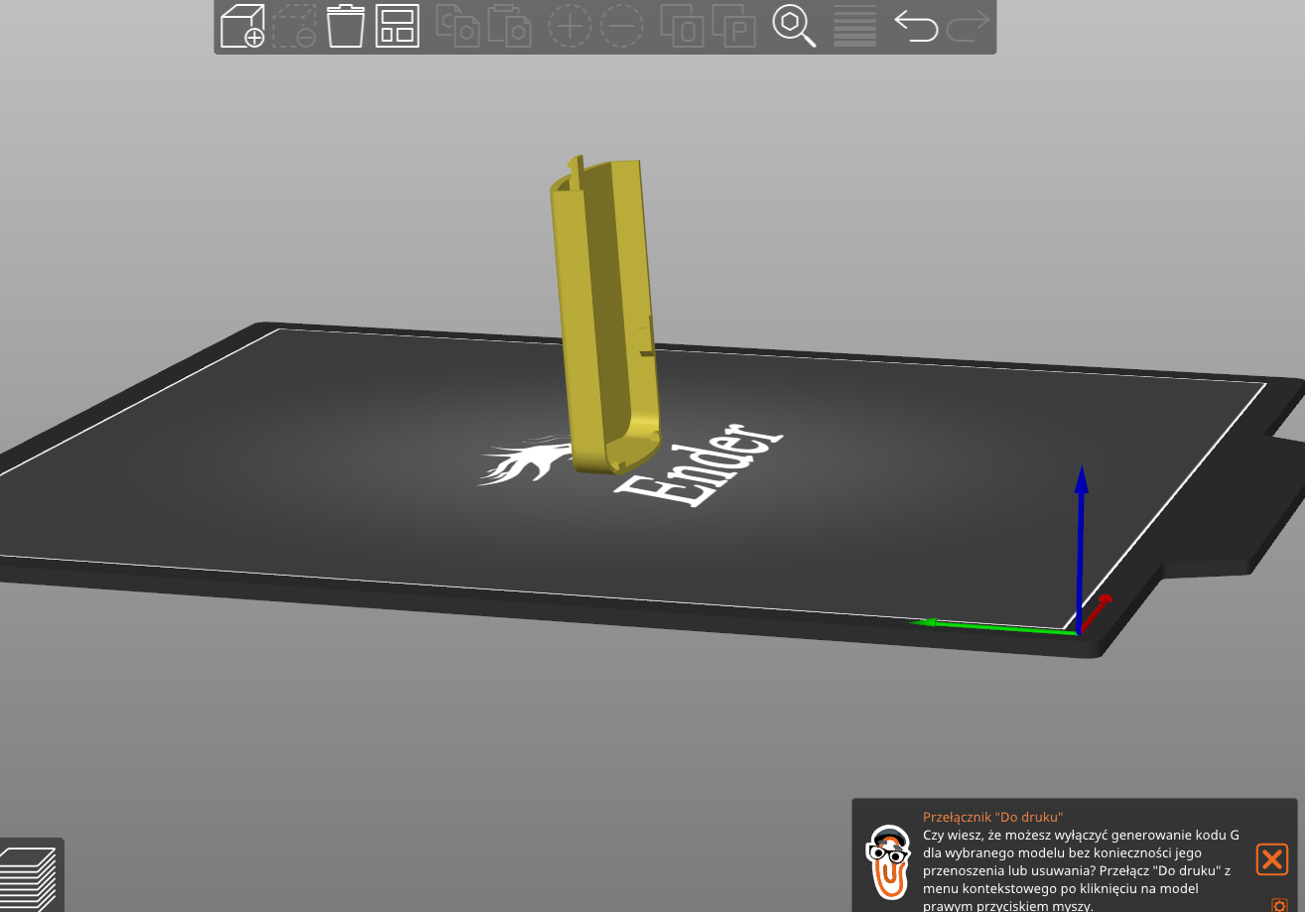Image resolution: width=1305 pixels, height=912 pixels.
Task: Redo the last action
Action: [968, 26]
